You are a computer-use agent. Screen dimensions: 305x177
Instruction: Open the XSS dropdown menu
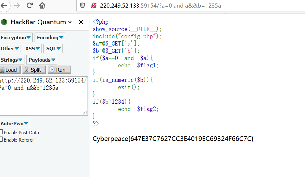point(32,49)
